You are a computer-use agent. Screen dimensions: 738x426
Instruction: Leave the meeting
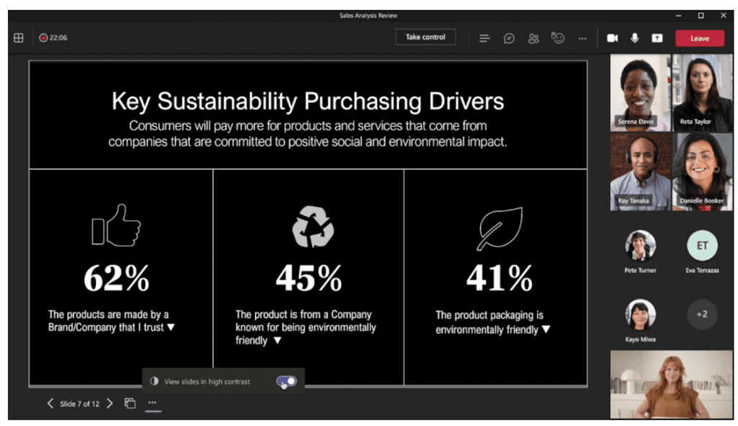click(699, 38)
